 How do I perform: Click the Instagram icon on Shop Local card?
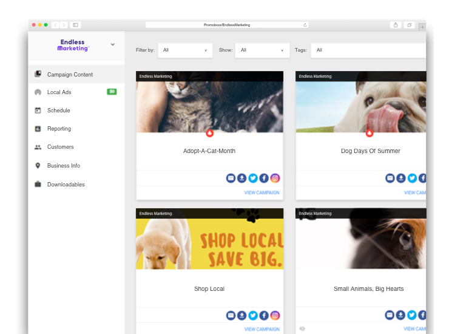(275, 315)
